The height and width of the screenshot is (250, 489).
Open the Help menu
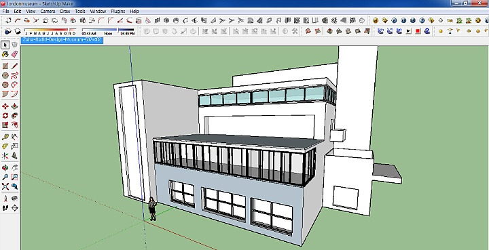pyautogui.click(x=134, y=12)
